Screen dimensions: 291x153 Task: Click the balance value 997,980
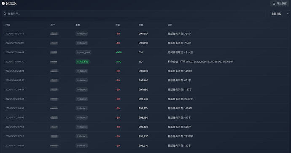click(143, 90)
